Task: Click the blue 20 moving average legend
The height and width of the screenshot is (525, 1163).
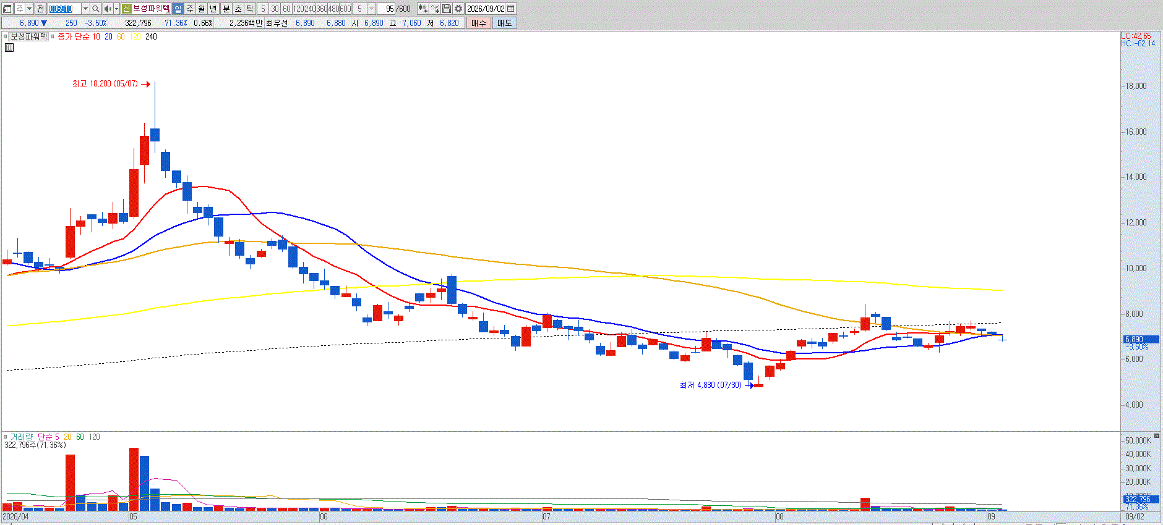Action: click(x=108, y=36)
